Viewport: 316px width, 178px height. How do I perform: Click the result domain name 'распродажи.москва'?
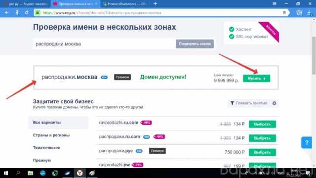point(69,77)
